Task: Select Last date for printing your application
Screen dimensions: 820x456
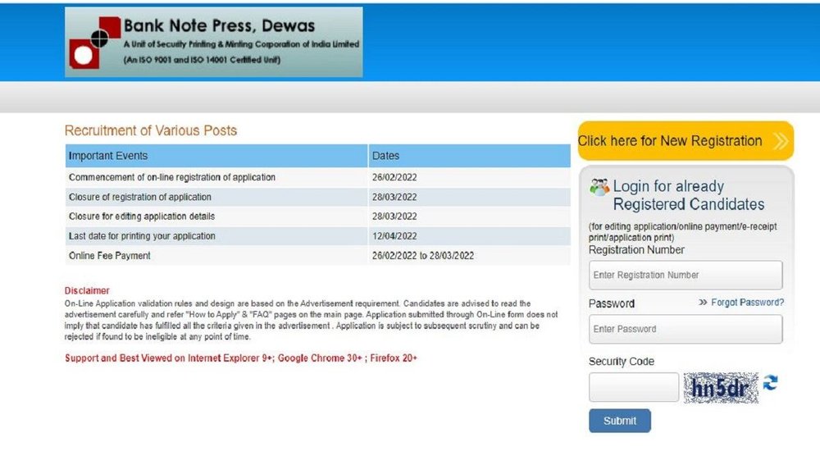Action: (142, 236)
